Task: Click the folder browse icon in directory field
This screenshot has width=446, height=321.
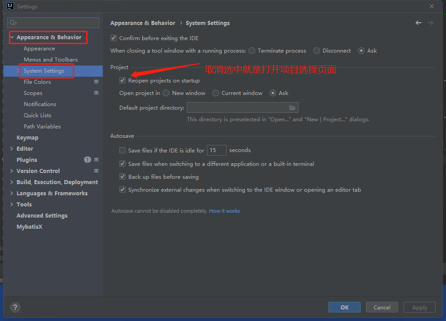Action: 292,107
